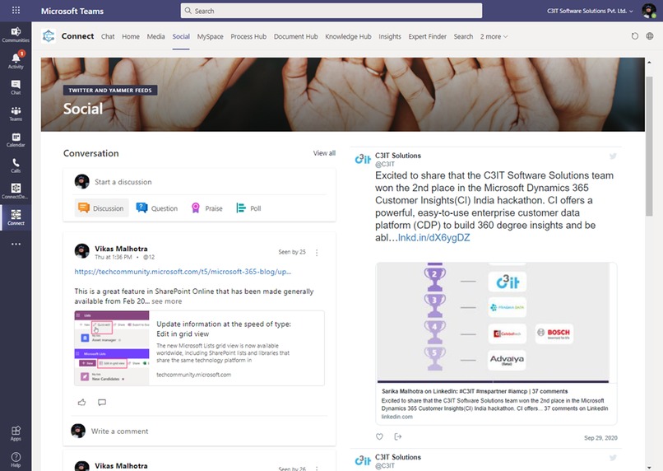Open the Edit in grid view link preview
663x471 pixels.
click(199, 348)
